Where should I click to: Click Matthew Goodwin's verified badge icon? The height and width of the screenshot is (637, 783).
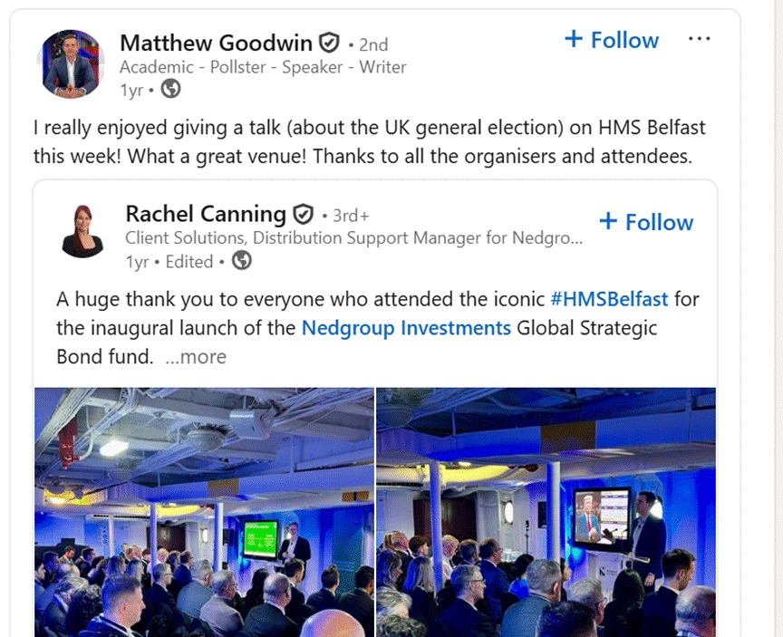point(330,43)
